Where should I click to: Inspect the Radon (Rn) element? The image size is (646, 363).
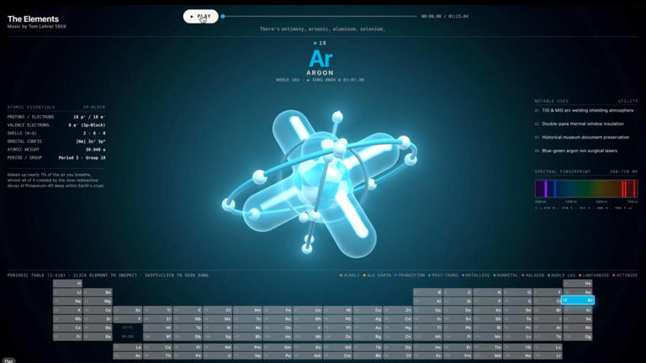[578, 328]
